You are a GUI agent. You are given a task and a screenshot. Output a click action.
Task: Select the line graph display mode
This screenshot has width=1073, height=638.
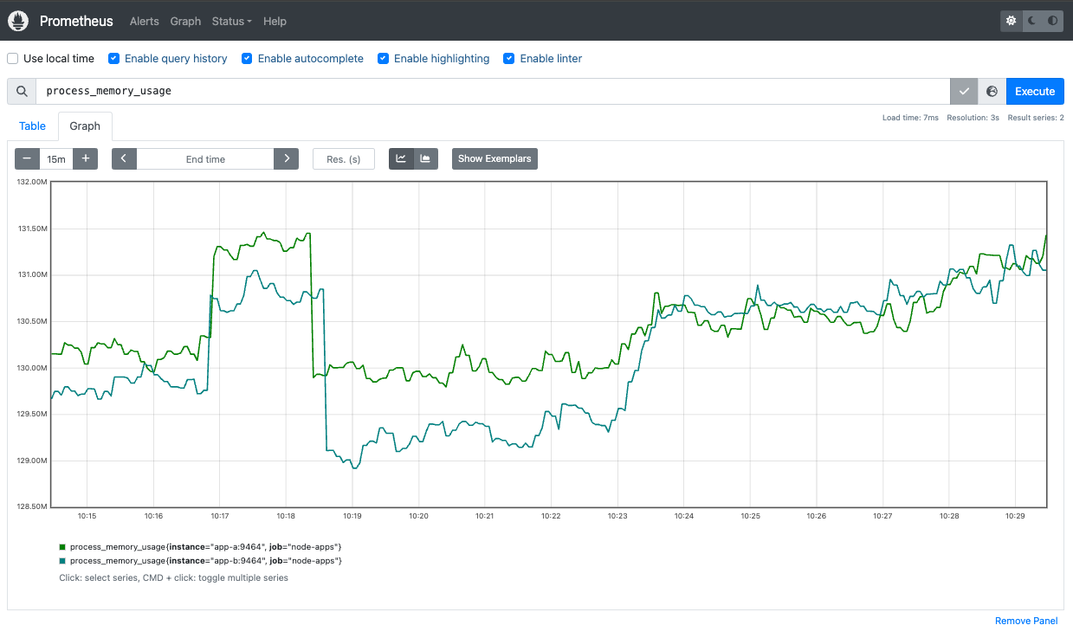click(x=401, y=158)
